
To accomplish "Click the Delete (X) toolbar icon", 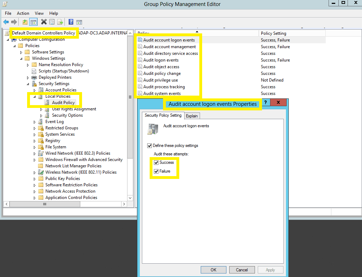I will click(x=43, y=22).
